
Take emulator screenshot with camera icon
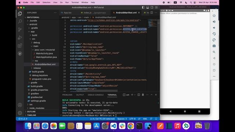point(214,46)
